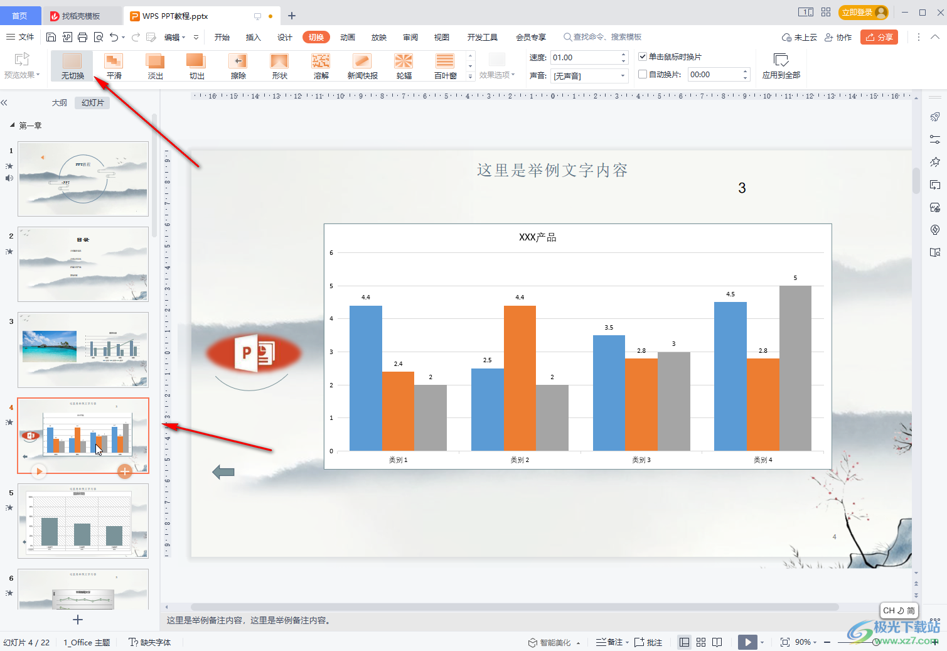Viewport: 947px width, 651px height.
Task: Switch to normal view icon in status bar
Action: coord(685,642)
